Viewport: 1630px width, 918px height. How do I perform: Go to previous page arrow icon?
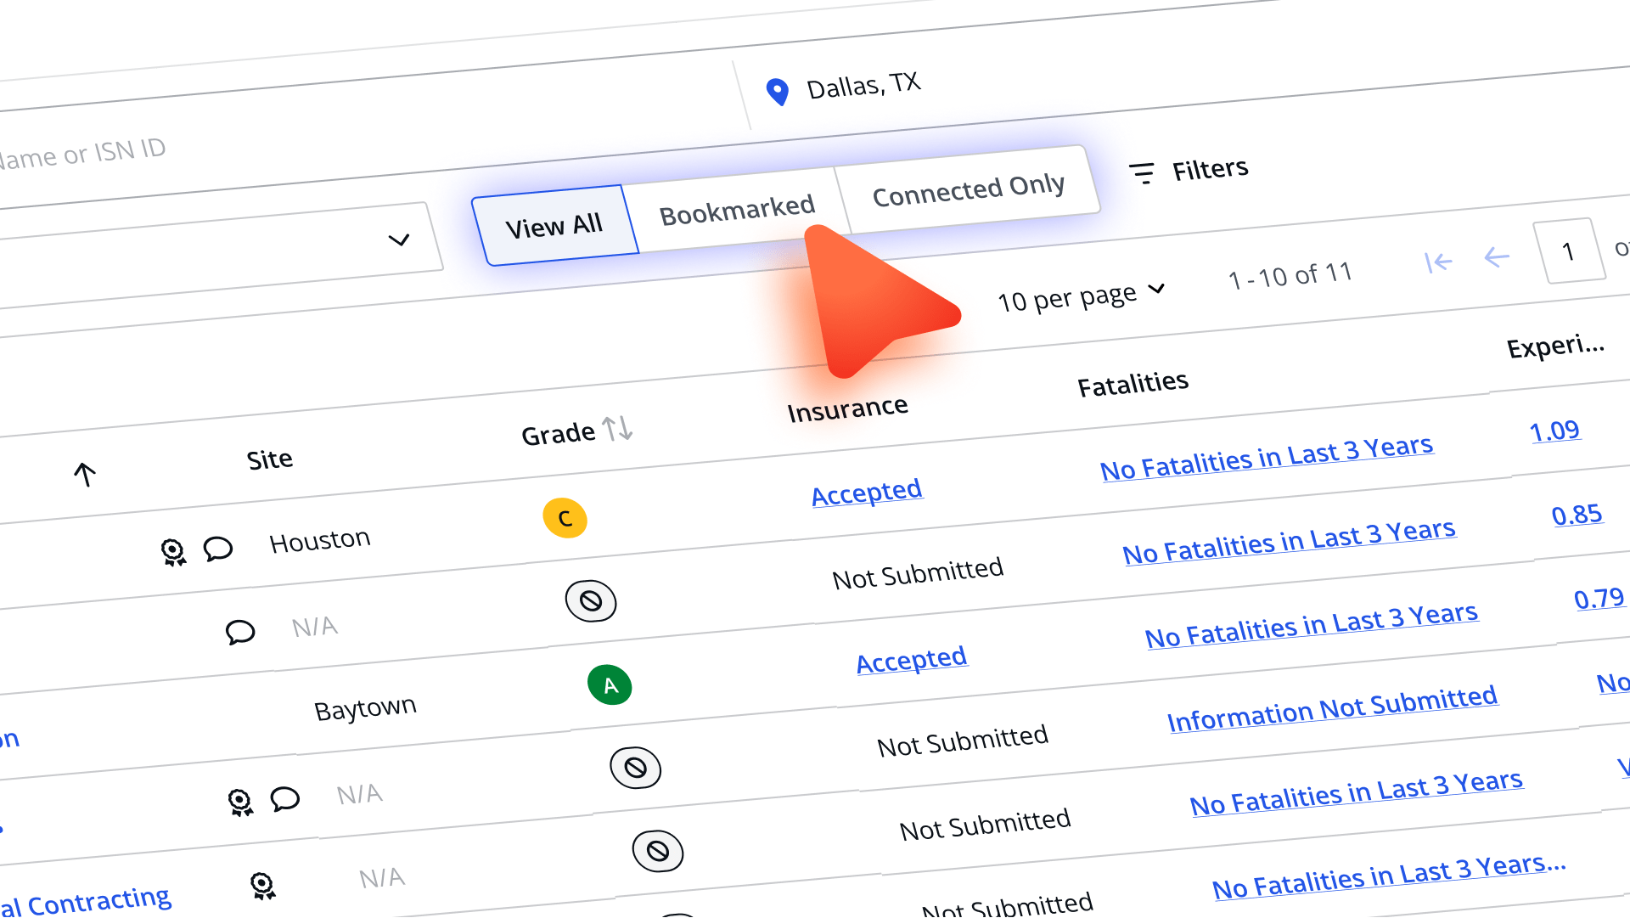(1496, 256)
